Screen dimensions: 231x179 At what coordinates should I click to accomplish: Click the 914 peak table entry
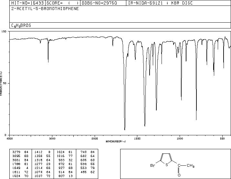tap(66, 172)
